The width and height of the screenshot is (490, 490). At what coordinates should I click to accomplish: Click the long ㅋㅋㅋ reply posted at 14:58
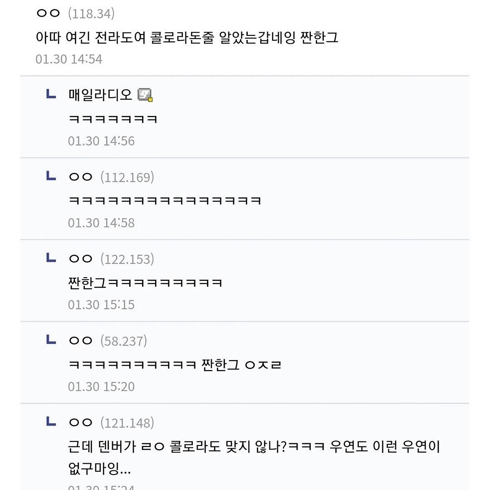(x=165, y=201)
